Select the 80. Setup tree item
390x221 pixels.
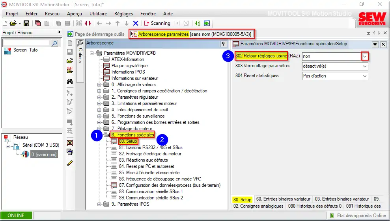click(128, 141)
